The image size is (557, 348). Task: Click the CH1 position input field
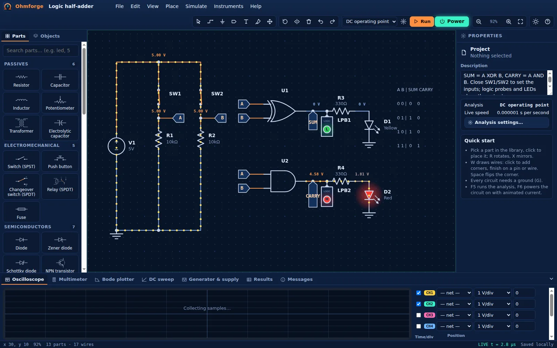(524, 293)
